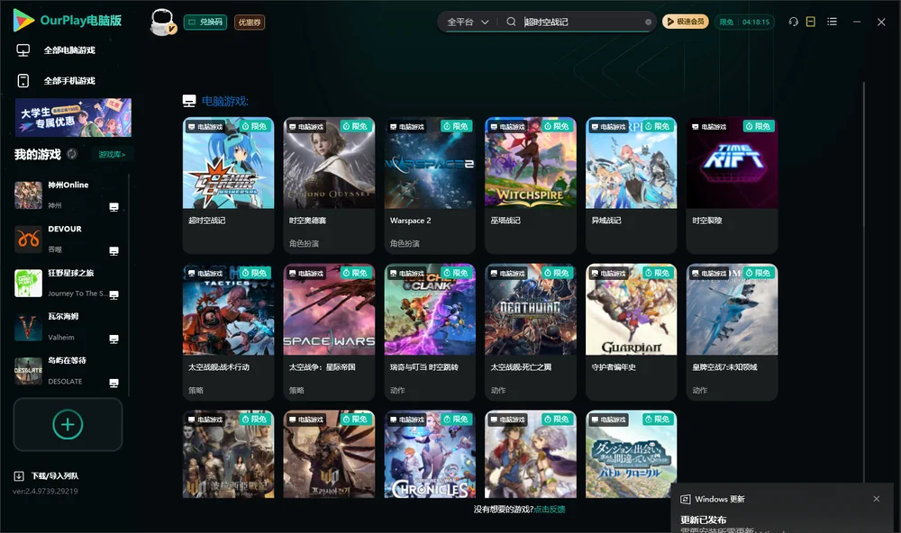Open the 守护者编年史 game card
This screenshot has height=533, width=901.
[631, 332]
